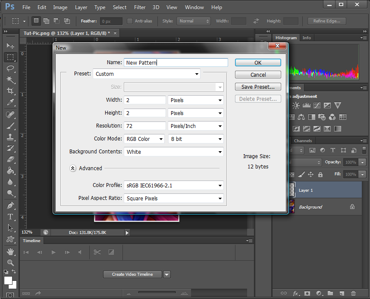Screen dimensions: 370x299
Task: Enable Add to selection mode
Action: tap(47, 21)
